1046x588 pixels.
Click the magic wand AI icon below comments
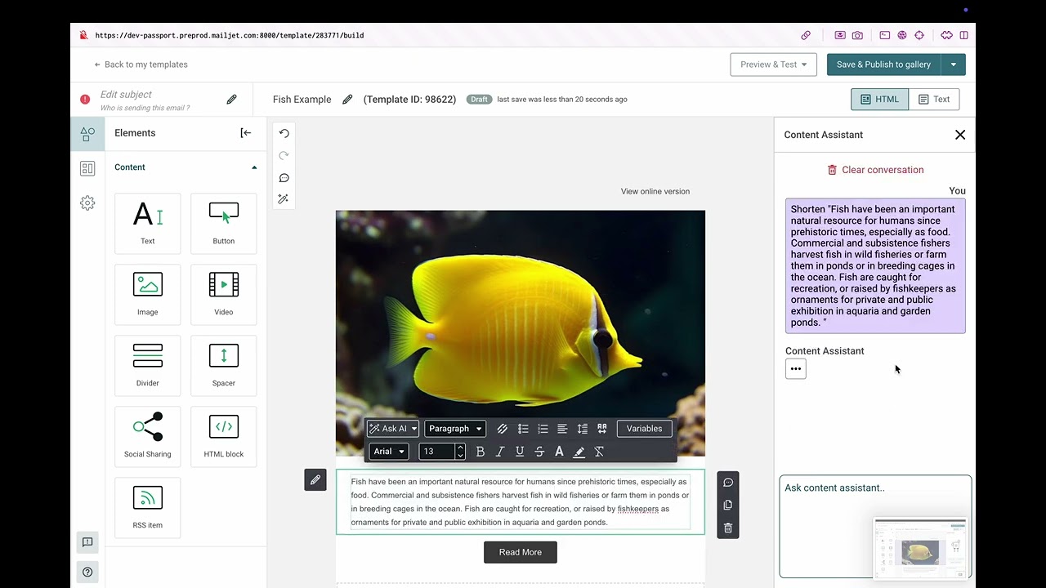tap(284, 199)
